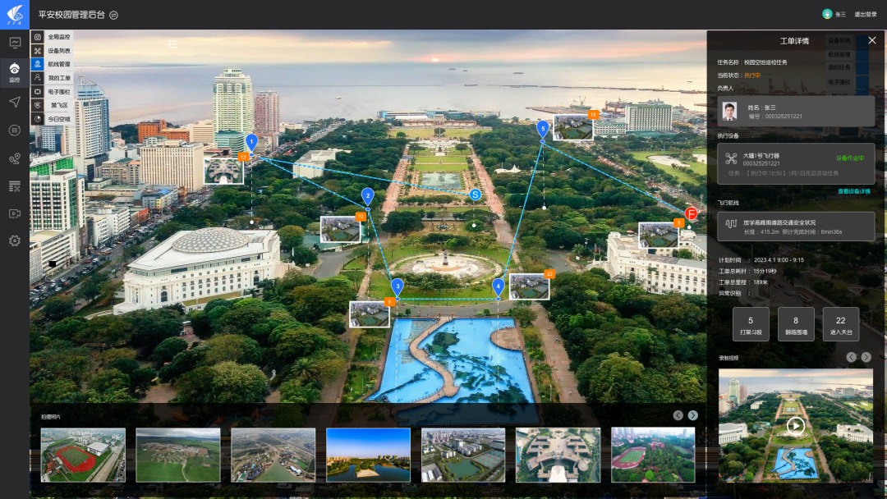
Task: Click the map pin location sidebar icon
Action: pyautogui.click(x=15, y=158)
